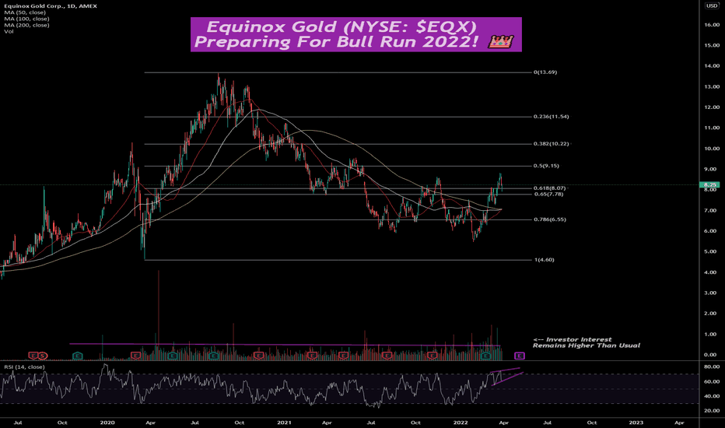Open the USD currency selector
Viewport: 725px width, 428px height.
712,5
